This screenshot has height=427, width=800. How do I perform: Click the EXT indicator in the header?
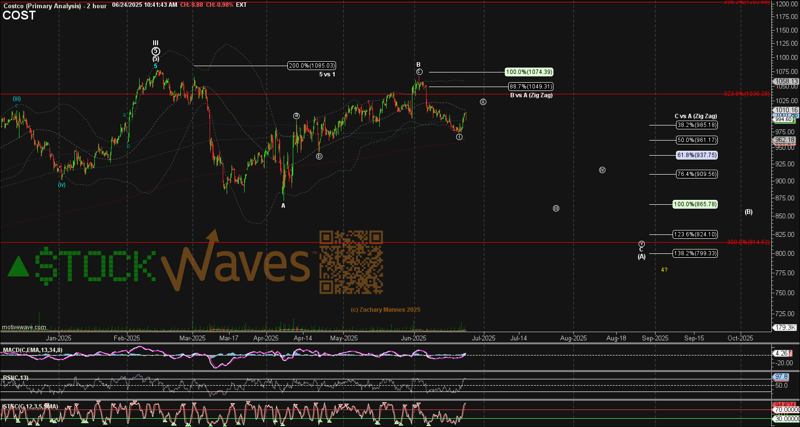(241, 5)
